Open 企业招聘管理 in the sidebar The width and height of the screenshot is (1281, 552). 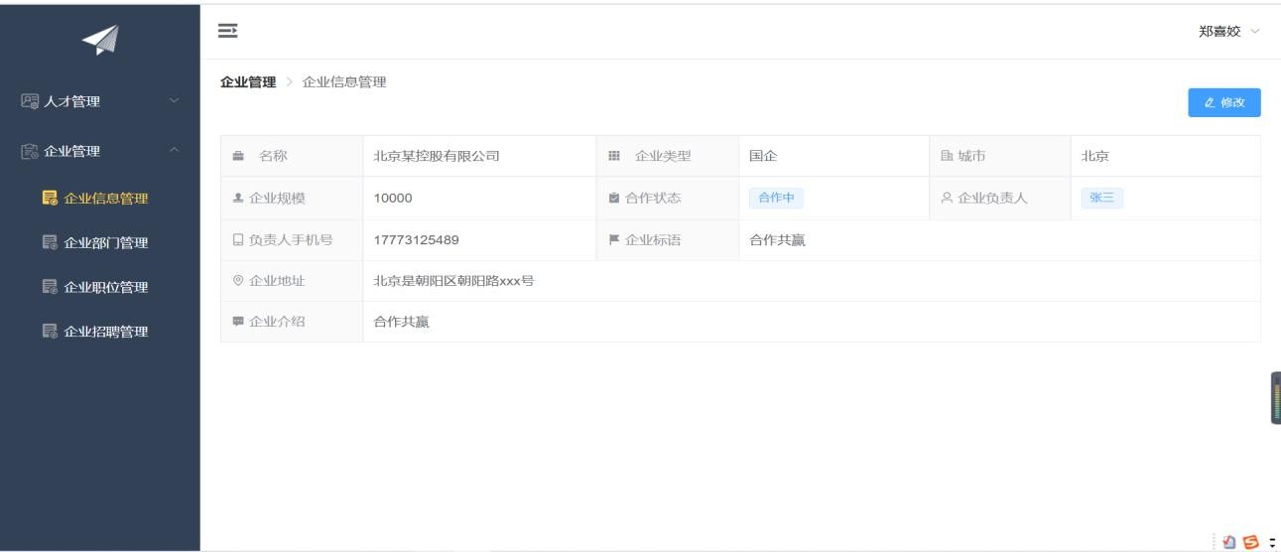pos(100,332)
